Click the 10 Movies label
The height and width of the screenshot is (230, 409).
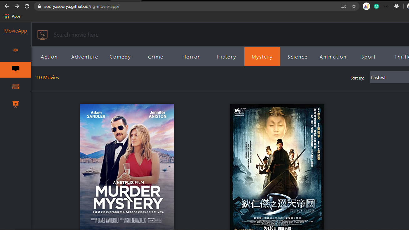(47, 77)
